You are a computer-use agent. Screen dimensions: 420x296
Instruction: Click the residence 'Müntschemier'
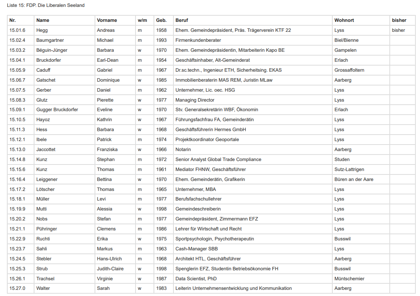(x=349, y=279)
